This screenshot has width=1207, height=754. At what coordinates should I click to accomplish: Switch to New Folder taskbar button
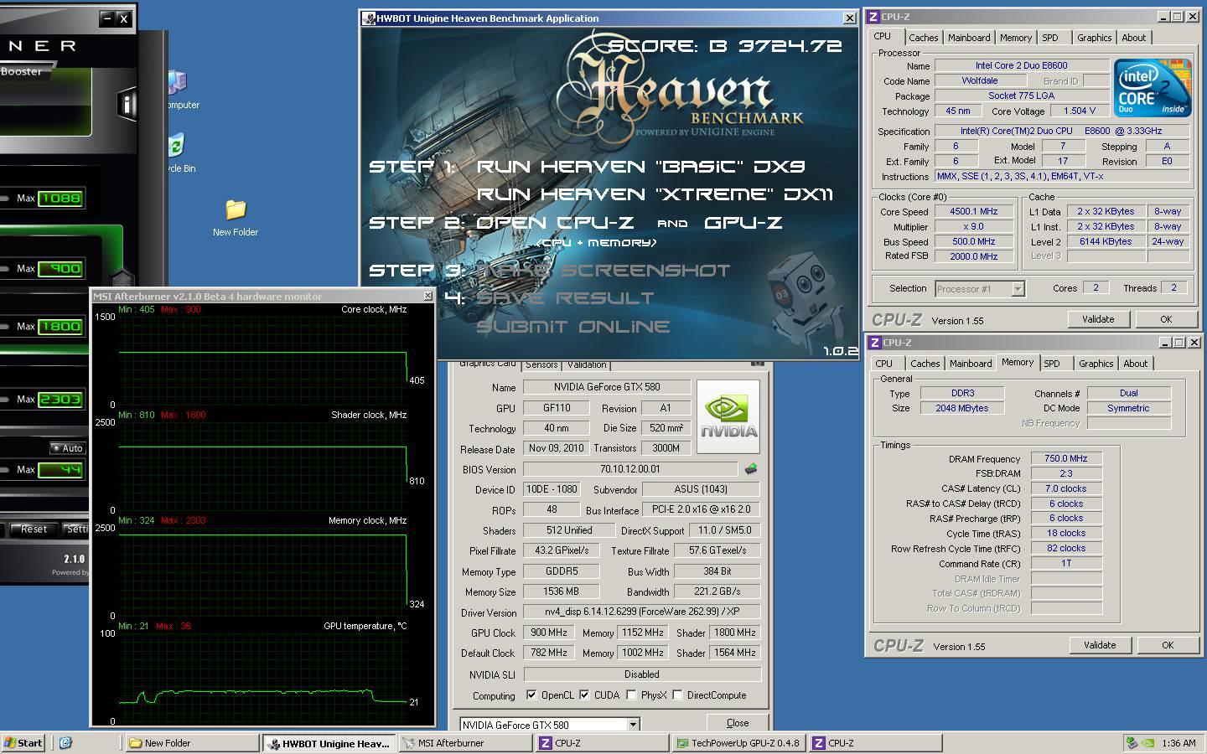(x=193, y=743)
